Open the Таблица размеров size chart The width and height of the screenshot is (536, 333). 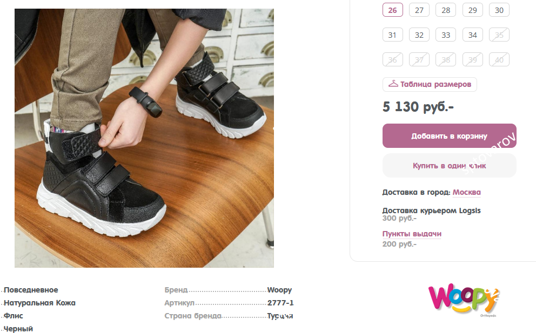coord(435,84)
